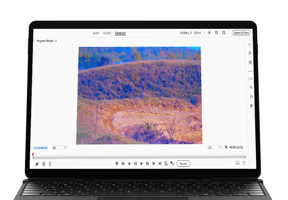Select the Advanced tab
The image size is (288, 200).
(x=120, y=33)
